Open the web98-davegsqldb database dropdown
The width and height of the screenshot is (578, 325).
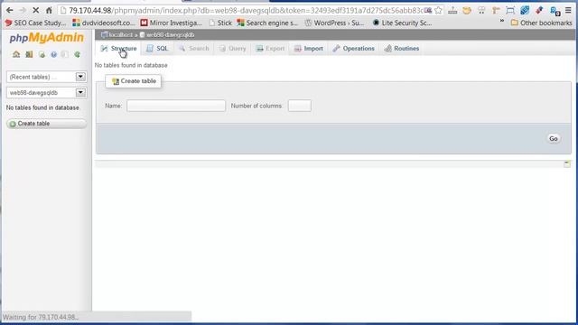46,92
